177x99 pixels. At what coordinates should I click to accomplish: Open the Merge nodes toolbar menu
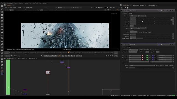coord(2,27)
